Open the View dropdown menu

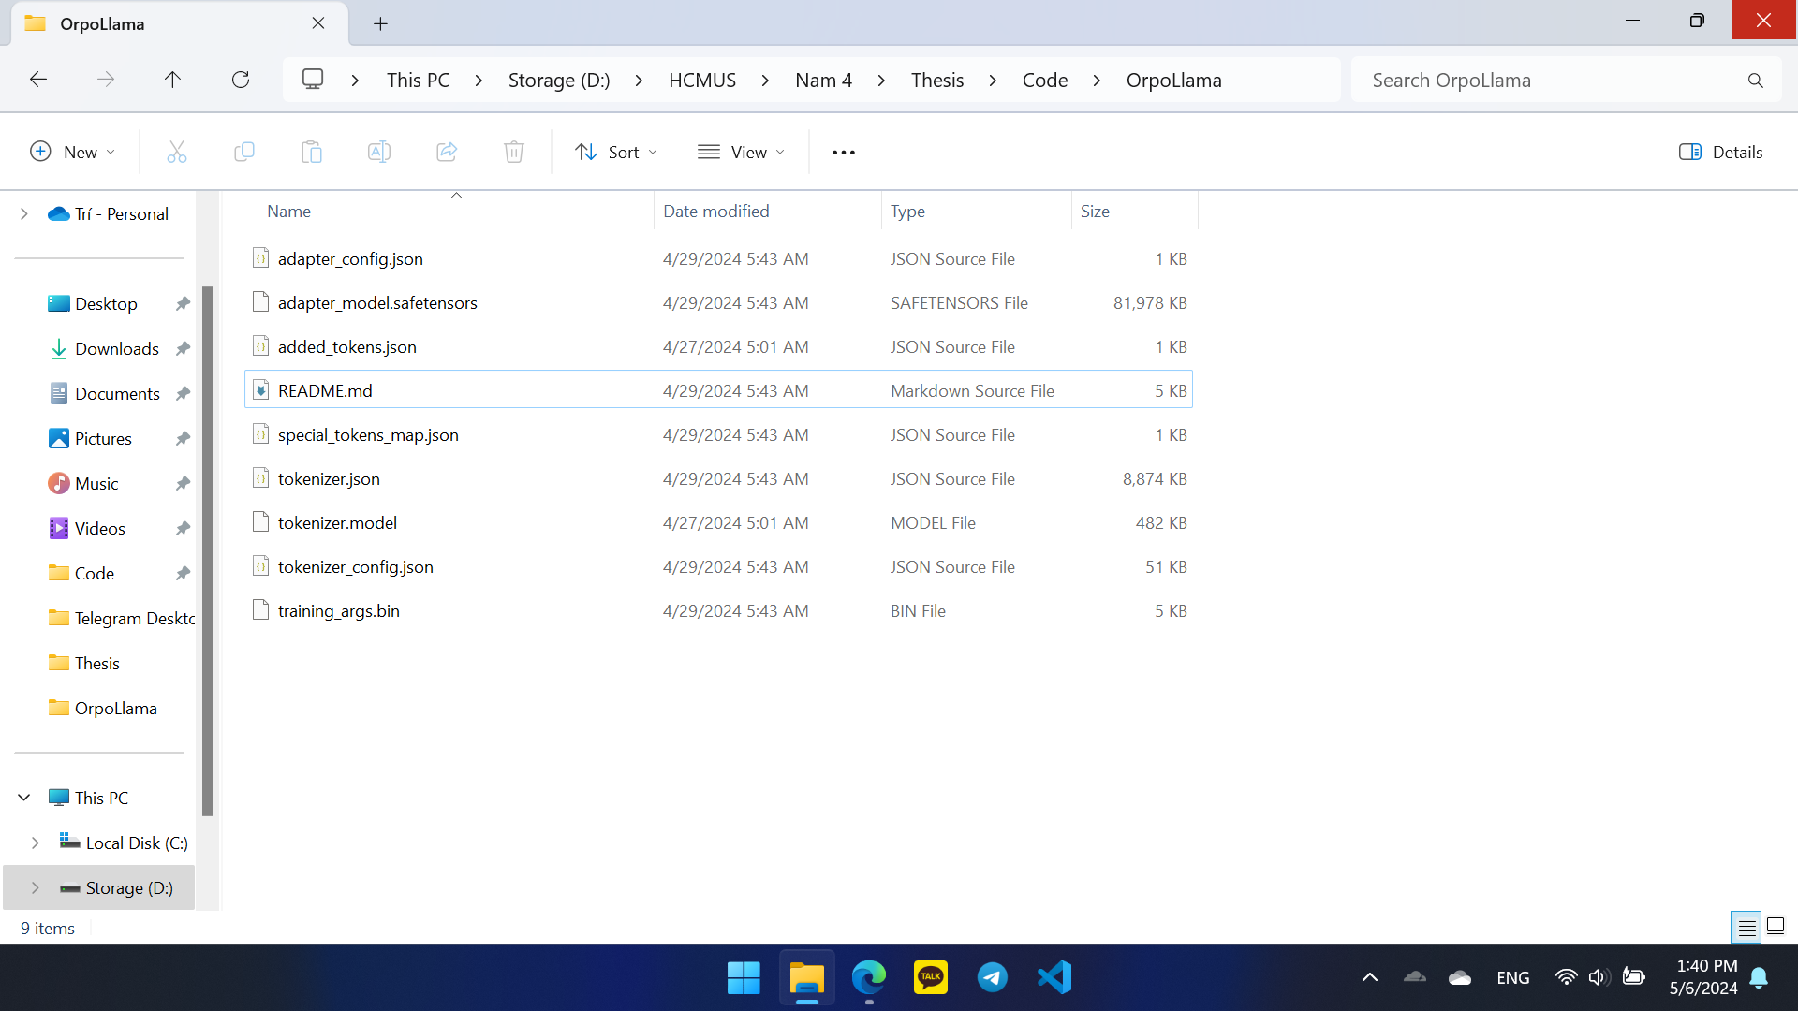(x=742, y=152)
